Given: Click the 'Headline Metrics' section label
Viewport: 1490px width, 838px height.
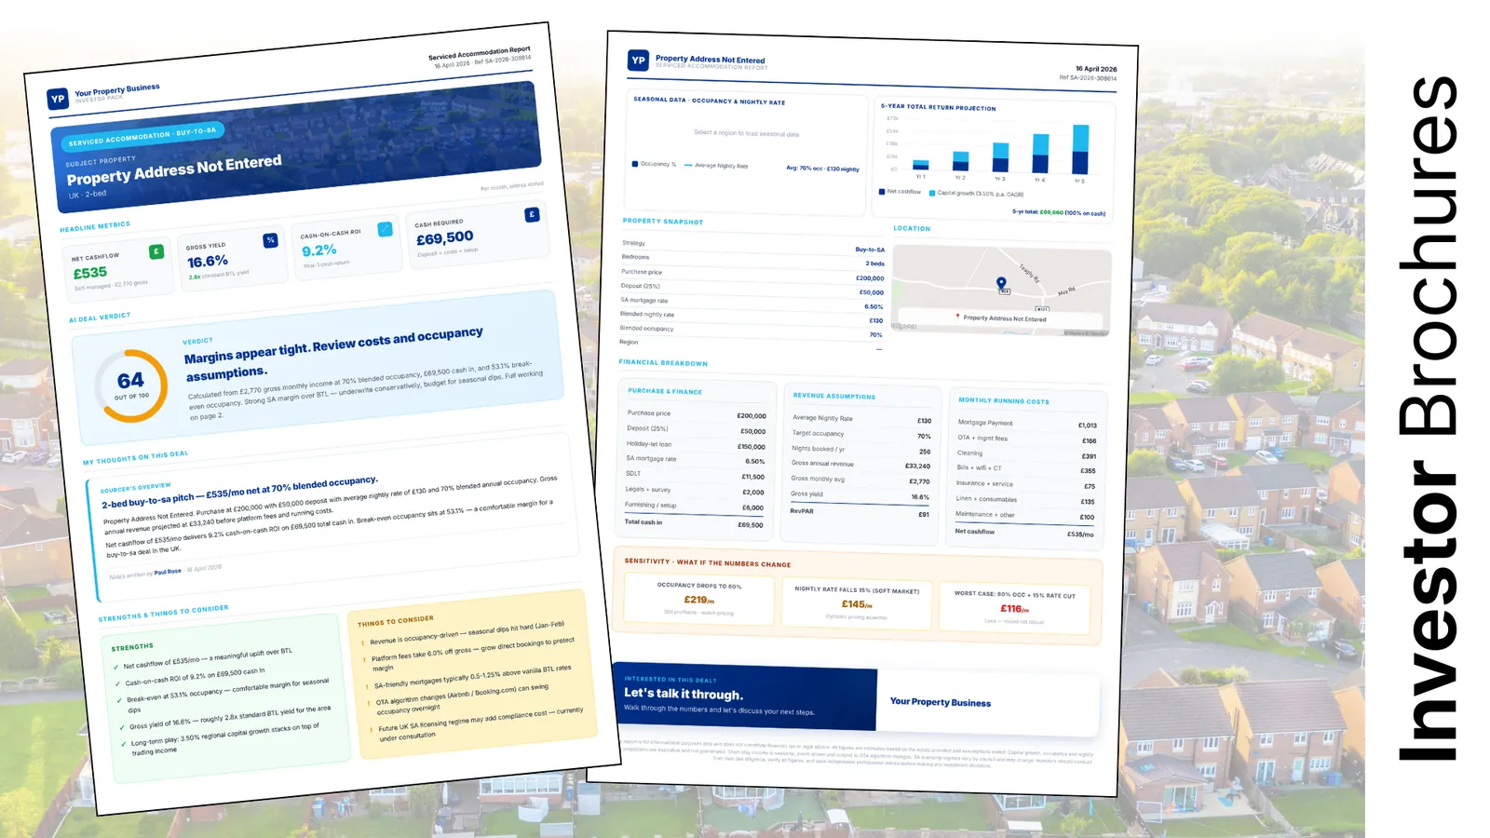Looking at the screenshot, I should point(95,226).
